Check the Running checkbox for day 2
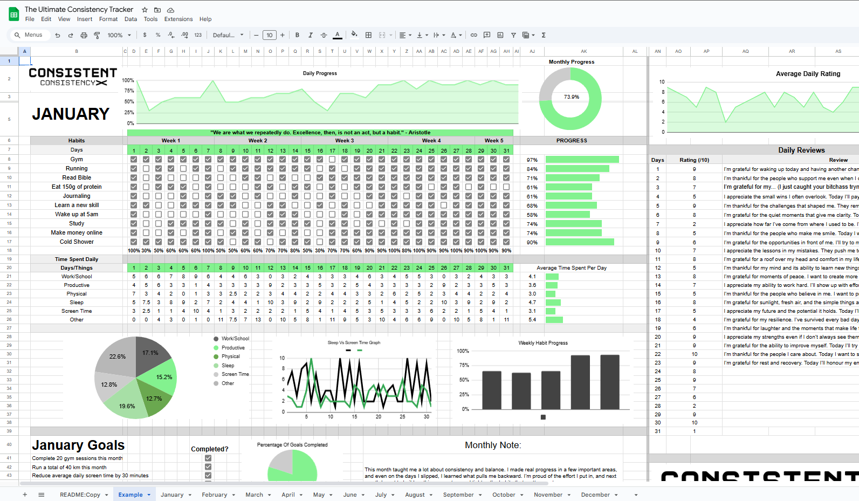859x501 pixels. pos(146,169)
